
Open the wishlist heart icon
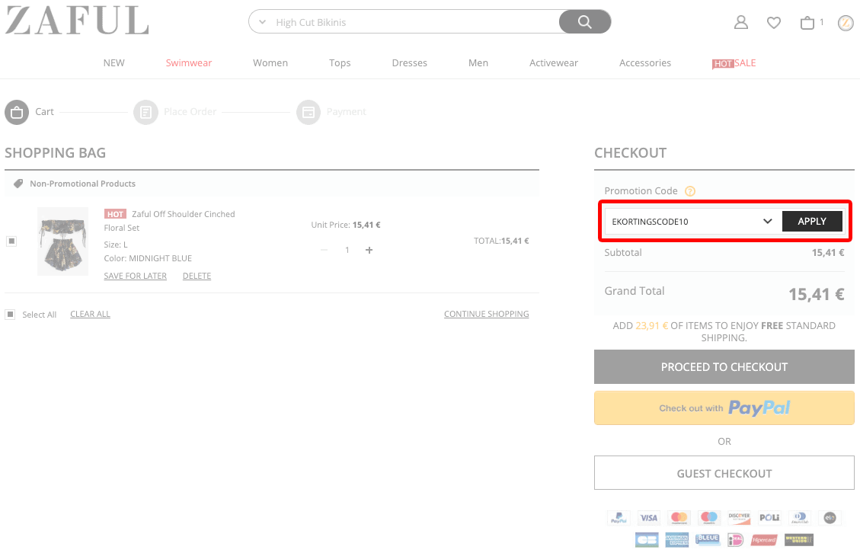pos(773,23)
